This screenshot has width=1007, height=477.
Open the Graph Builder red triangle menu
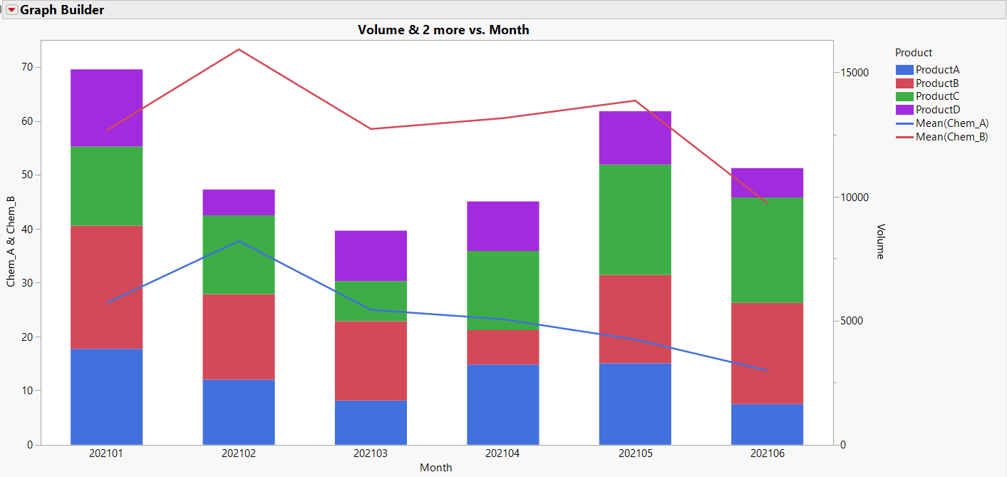[x=10, y=10]
